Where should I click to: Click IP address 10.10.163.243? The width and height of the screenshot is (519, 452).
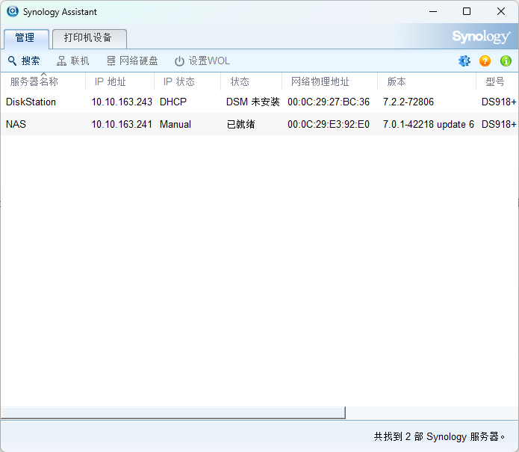(122, 102)
